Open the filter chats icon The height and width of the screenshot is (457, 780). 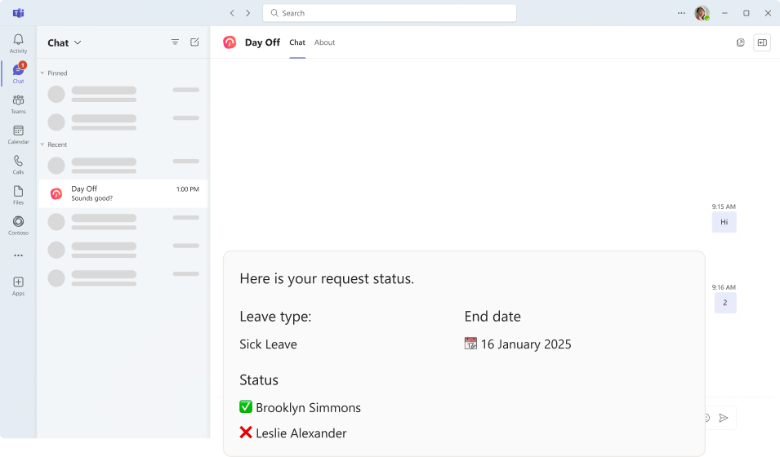[x=175, y=42]
